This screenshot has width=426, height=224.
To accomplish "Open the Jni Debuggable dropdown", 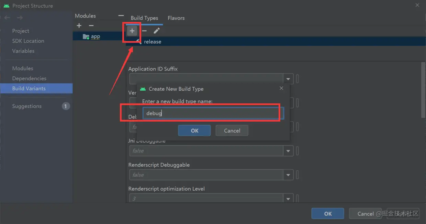I will 288,151.
